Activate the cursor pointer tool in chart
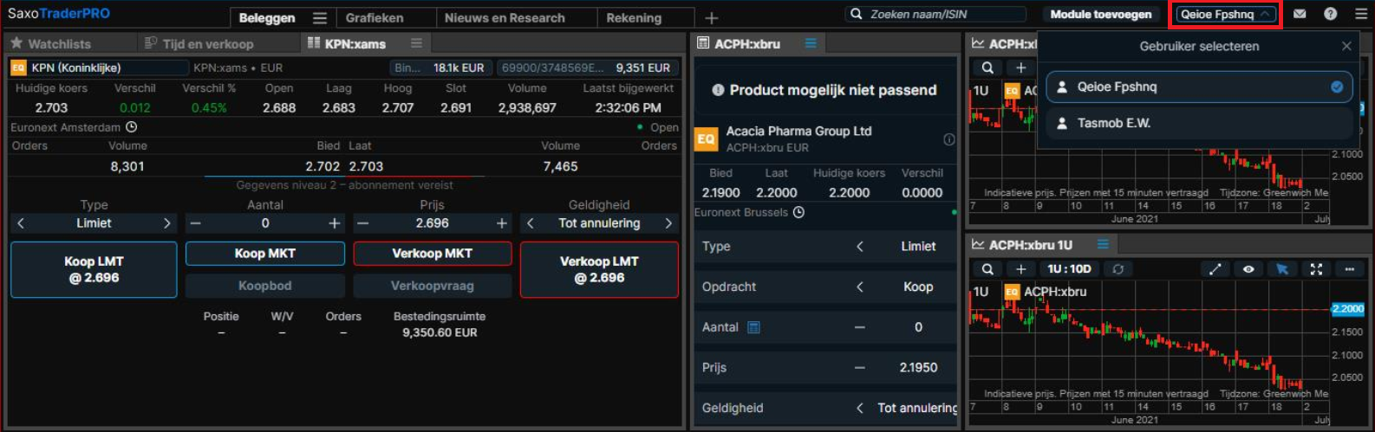The height and width of the screenshot is (432, 1375). coord(1282,269)
